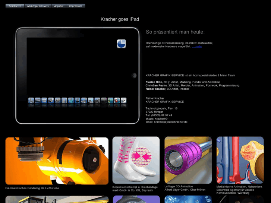Click the Tel. (09365) 88 97 49 line
Viewport: 271px width, 203px height.
pos(159,115)
